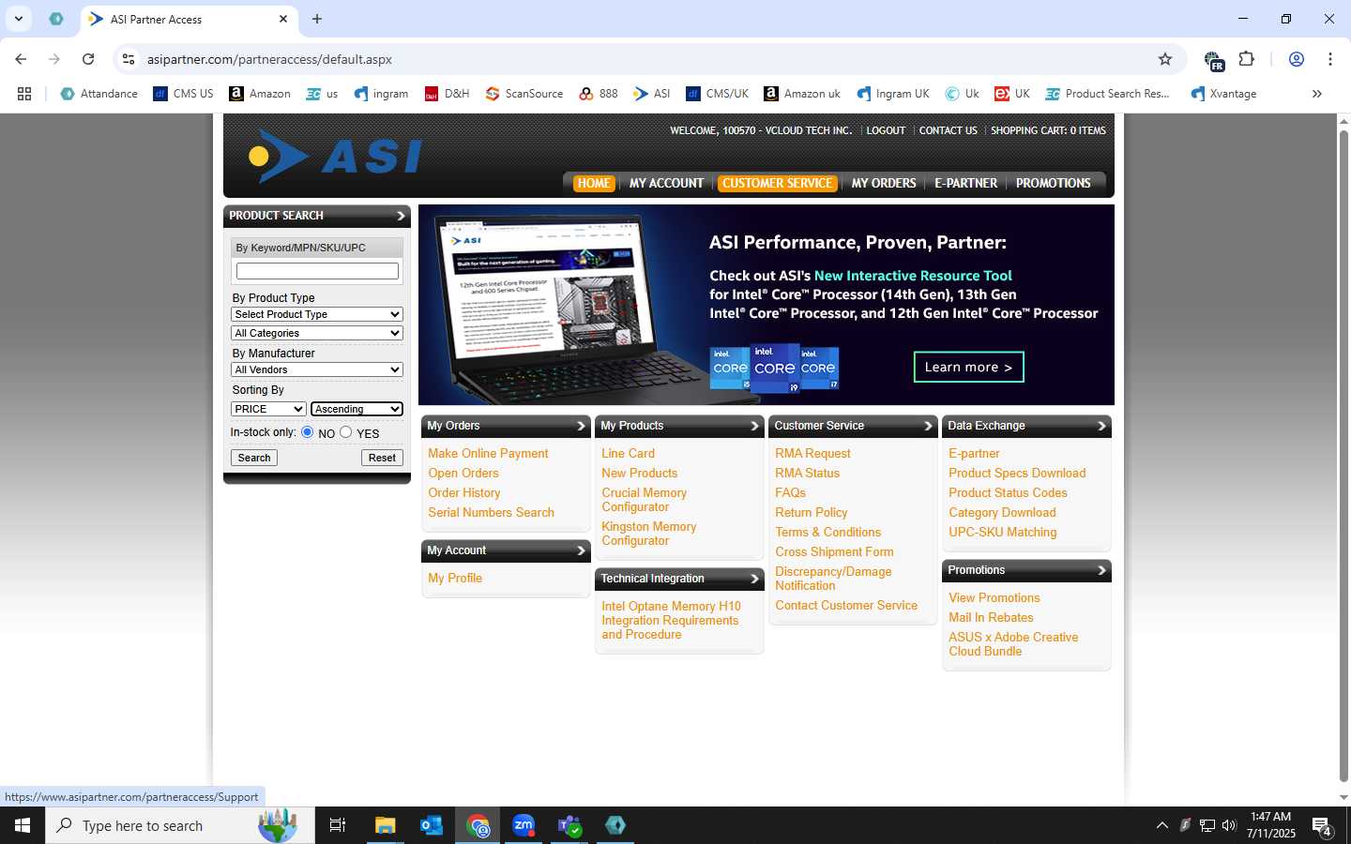Screen dimensions: 1351x844
Task: Open the Chrome extensions puzzle icon
Action: point(1246,59)
